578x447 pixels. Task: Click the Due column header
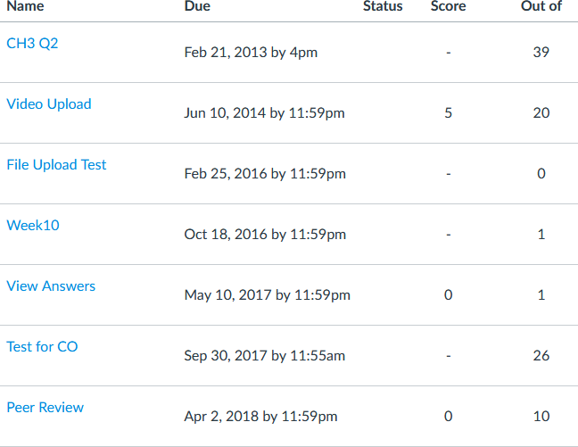197,6
